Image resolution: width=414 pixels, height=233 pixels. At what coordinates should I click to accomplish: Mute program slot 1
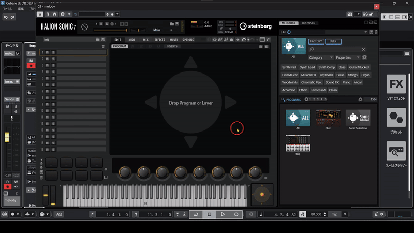[47, 53]
